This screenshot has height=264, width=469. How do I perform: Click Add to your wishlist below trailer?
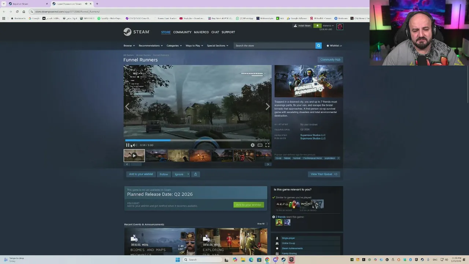tap(141, 174)
